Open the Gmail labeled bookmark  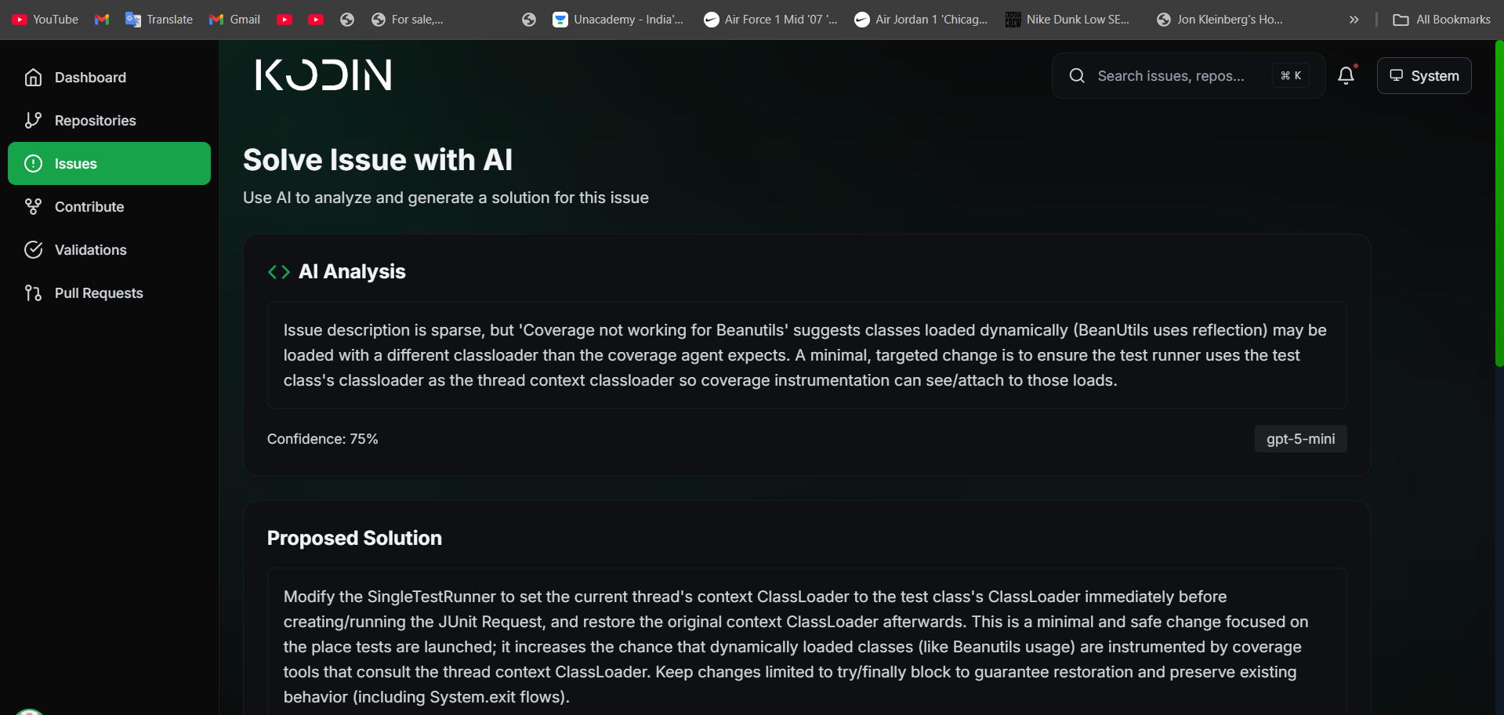click(234, 20)
